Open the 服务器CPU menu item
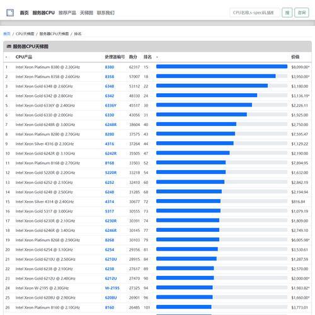The width and height of the screenshot is (315, 315). click(x=43, y=13)
